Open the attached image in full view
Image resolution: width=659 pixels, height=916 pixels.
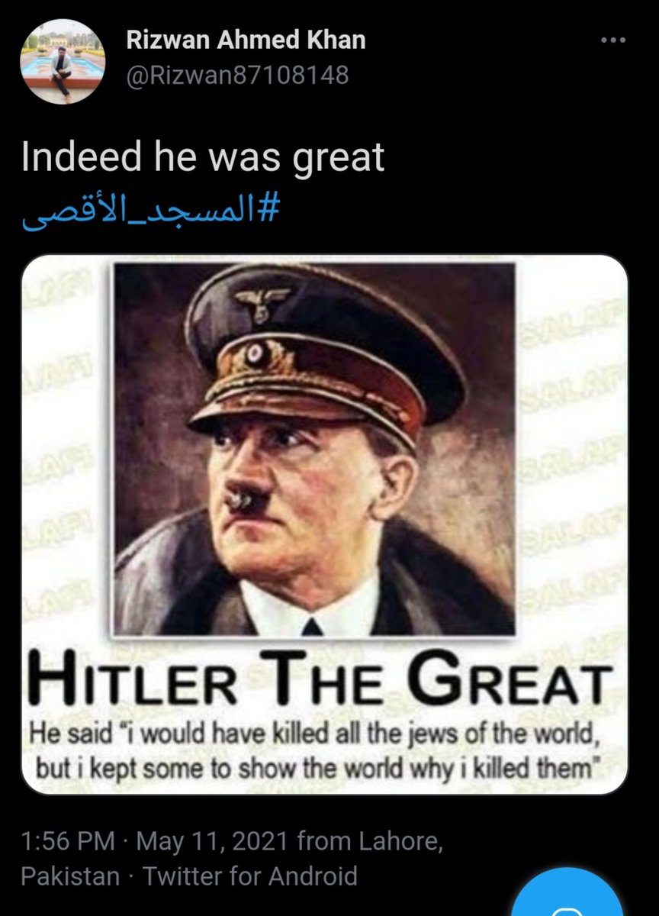pos(324,525)
